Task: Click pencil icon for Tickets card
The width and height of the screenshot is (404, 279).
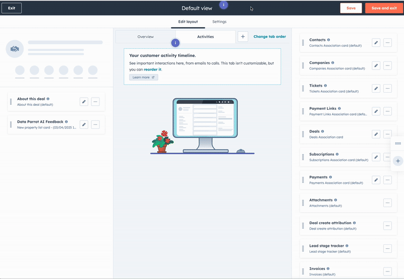Action: point(376,89)
